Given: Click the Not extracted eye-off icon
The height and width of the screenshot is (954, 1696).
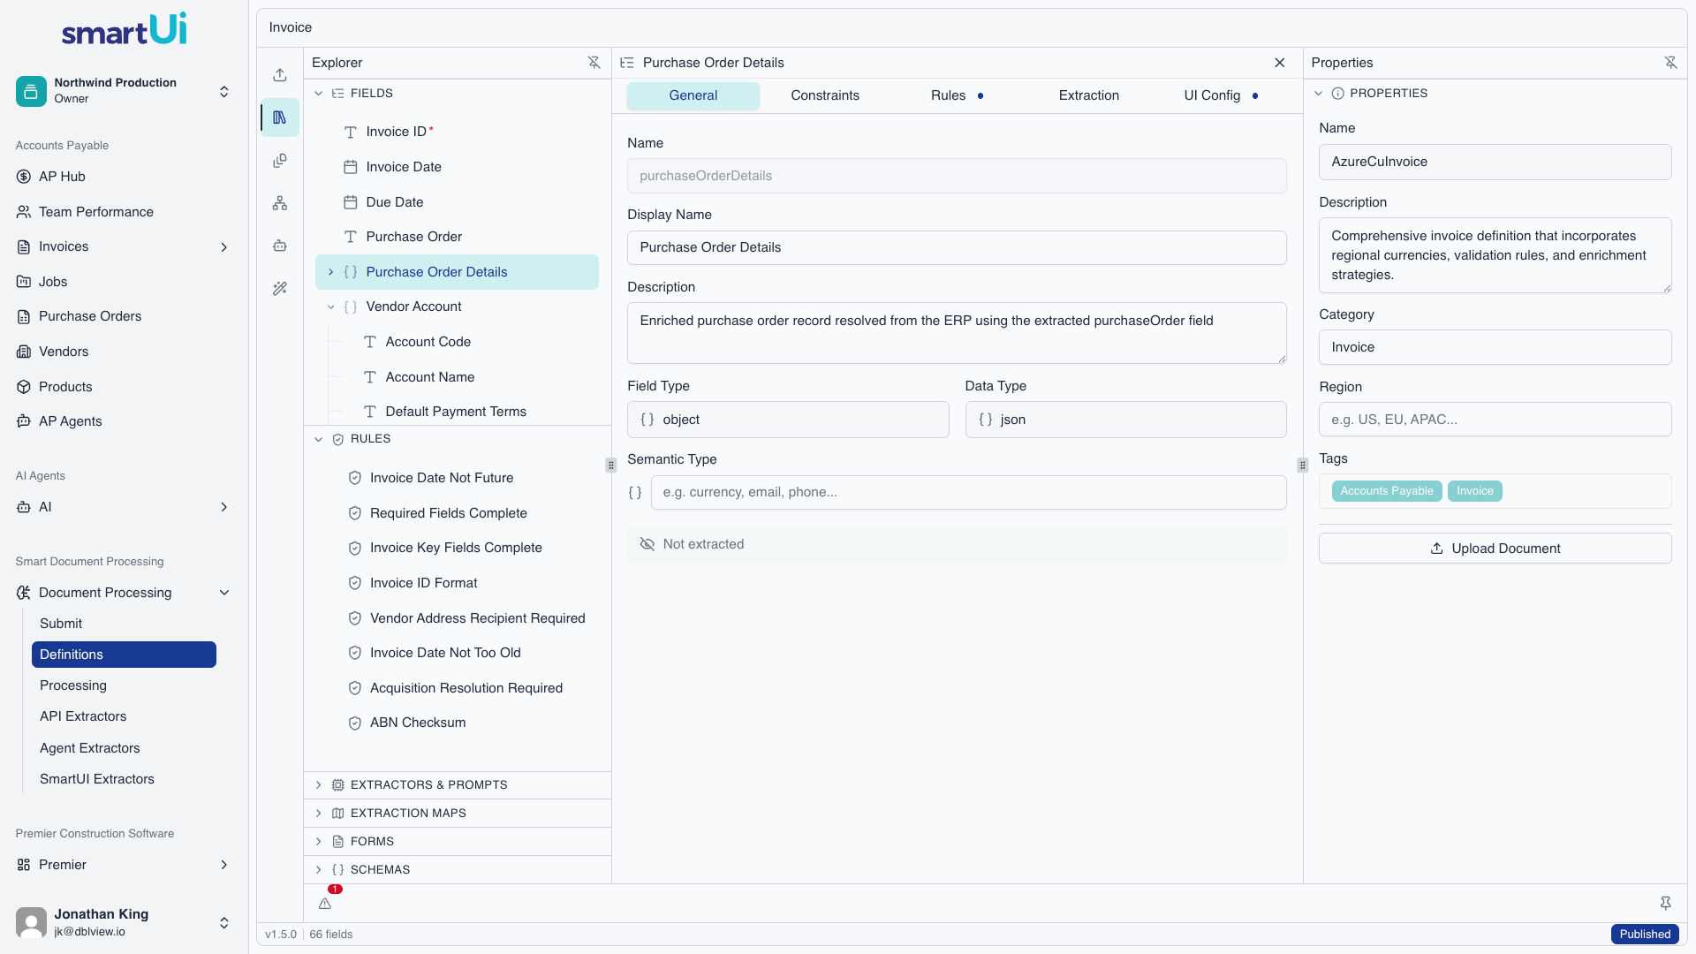Looking at the screenshot, I should (647, 544).
